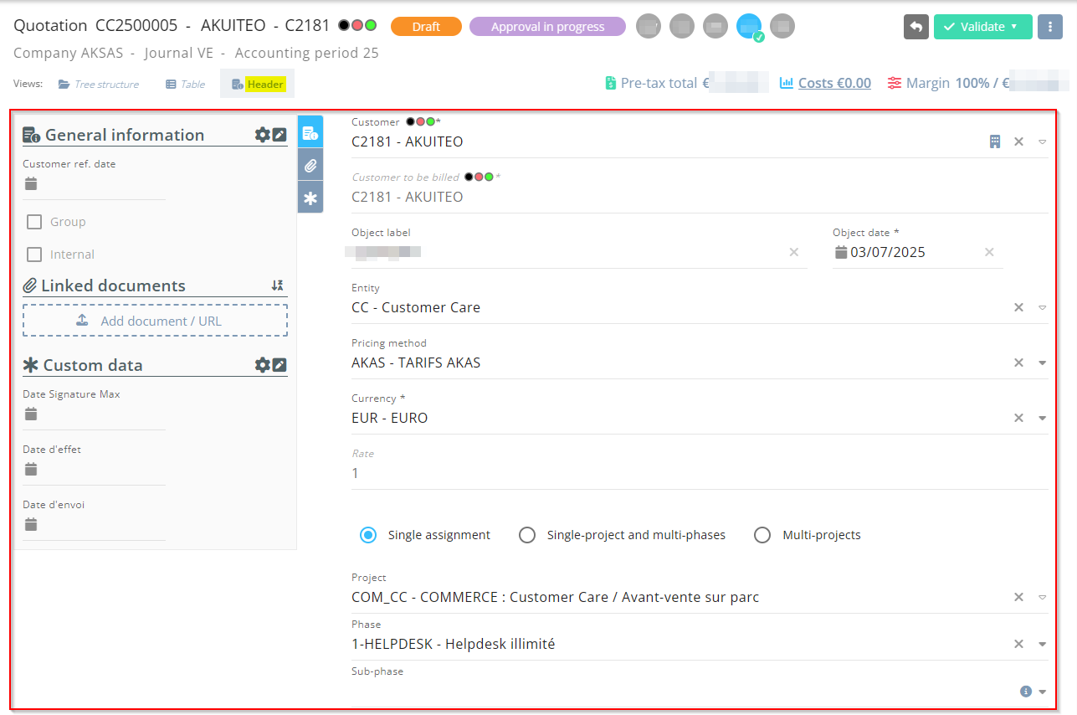Clear the Entity selection
The image size is (1077, 715).
[x=1019, y=307]
